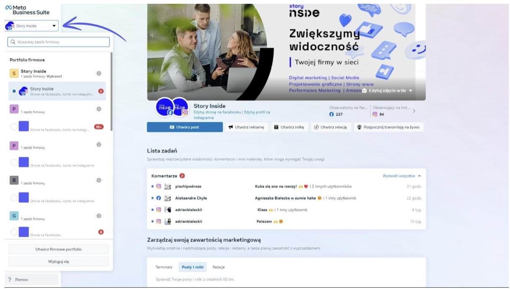
Task: Click Utwórz firmowe portfolio button
Action: pyautogui.click(x=58, y=249)
